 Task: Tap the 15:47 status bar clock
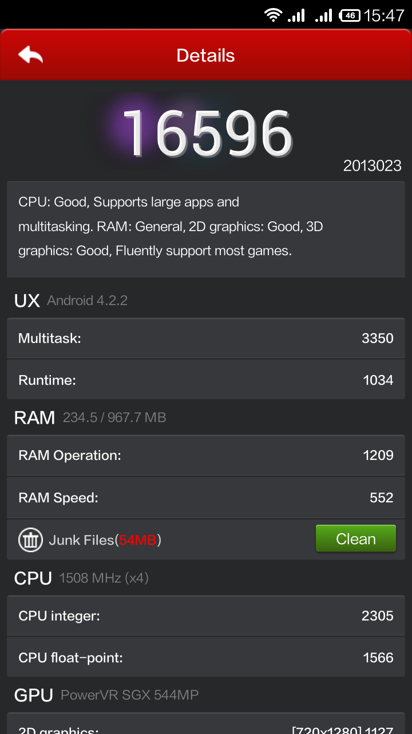point(384,15)
